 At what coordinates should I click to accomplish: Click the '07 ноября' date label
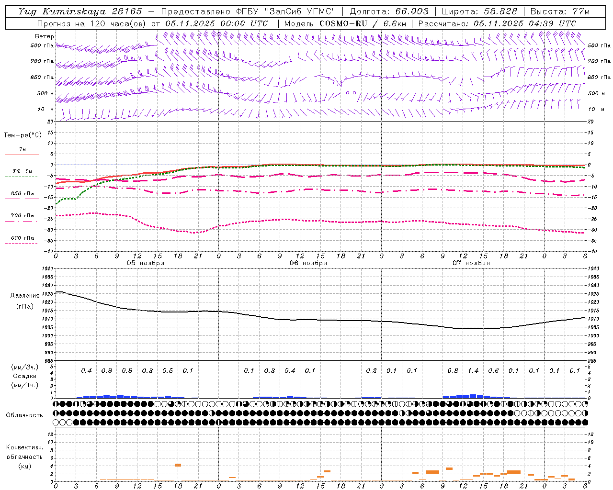[x=471, y=263]
